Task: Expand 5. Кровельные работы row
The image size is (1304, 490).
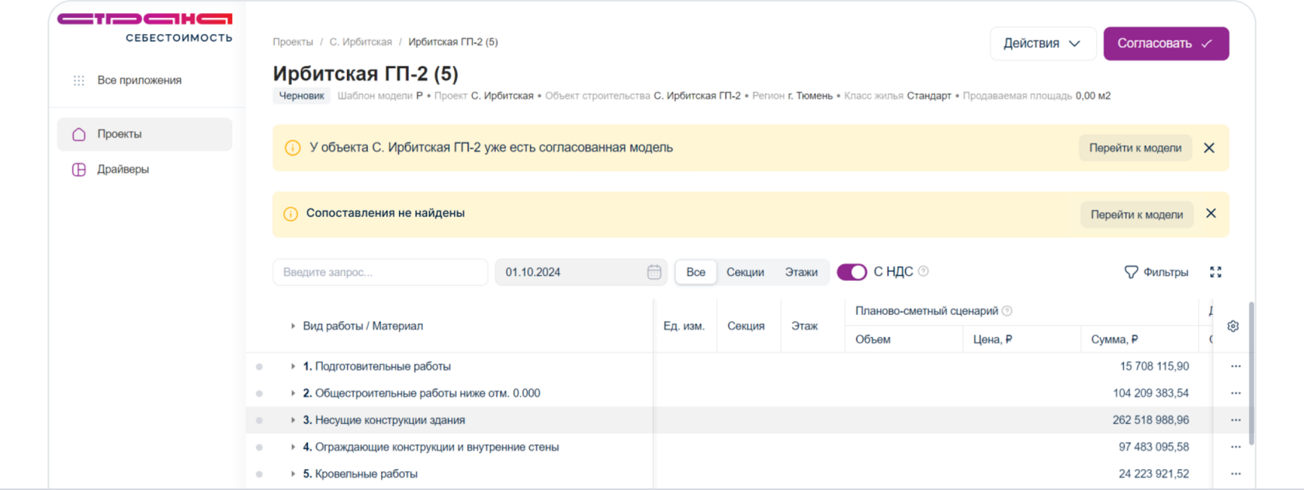Action: pos(293,474)
